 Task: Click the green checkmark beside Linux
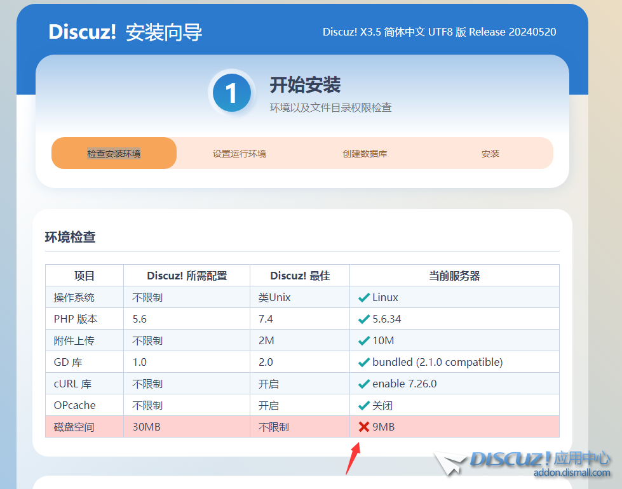364,297
